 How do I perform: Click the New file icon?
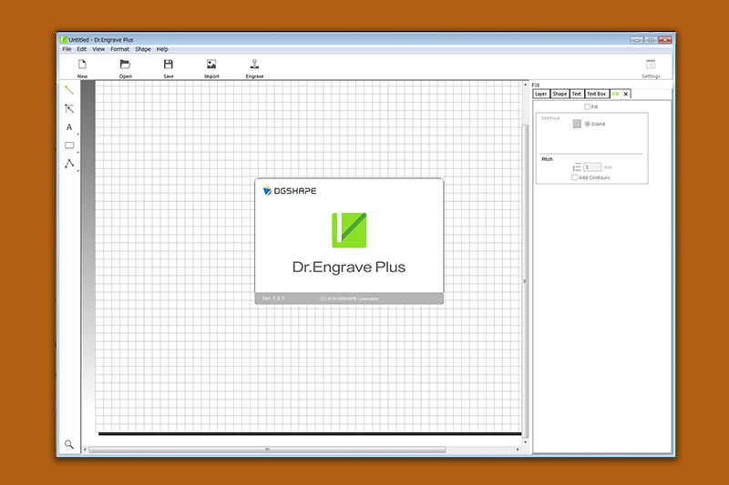[x=82, y=65]
